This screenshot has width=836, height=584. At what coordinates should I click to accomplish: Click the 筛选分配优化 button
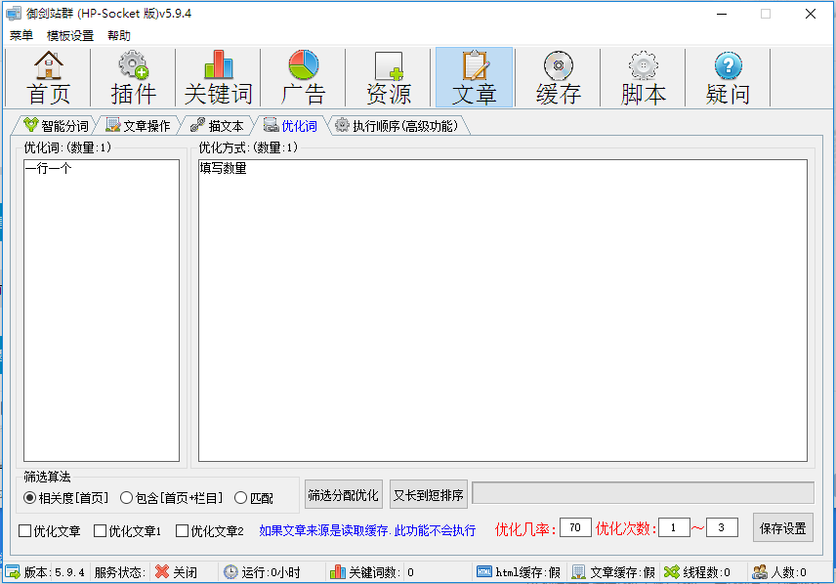click(x=344, y=495)
